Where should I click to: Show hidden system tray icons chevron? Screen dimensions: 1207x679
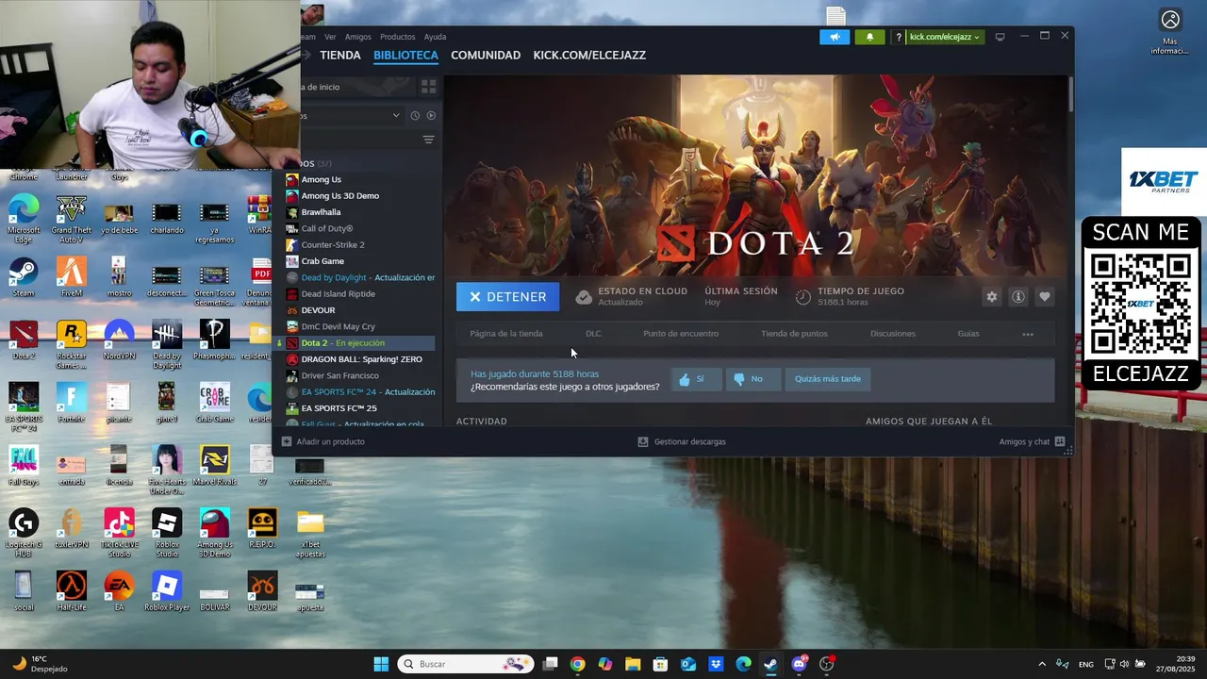point(1042,664)
